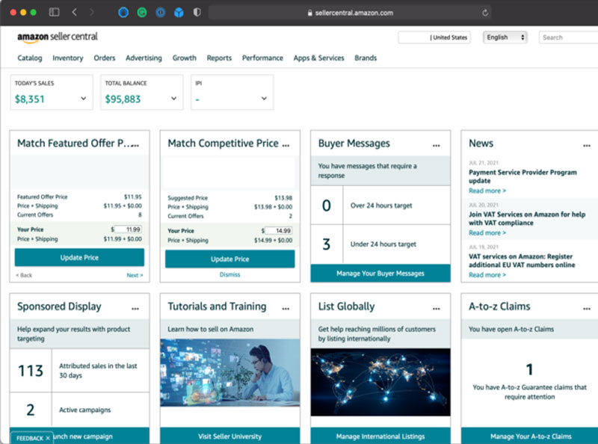Open Buyer Messages card options menu
Image resolution: width=598 pixels, height=444 pixels.
click(436, 144)
